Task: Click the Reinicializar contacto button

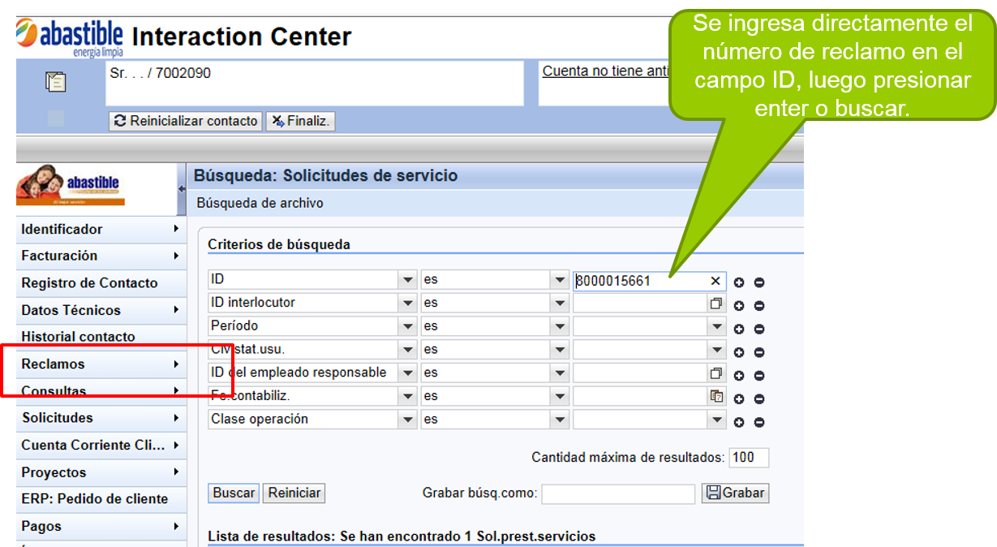Action: [x=185, y=121]
